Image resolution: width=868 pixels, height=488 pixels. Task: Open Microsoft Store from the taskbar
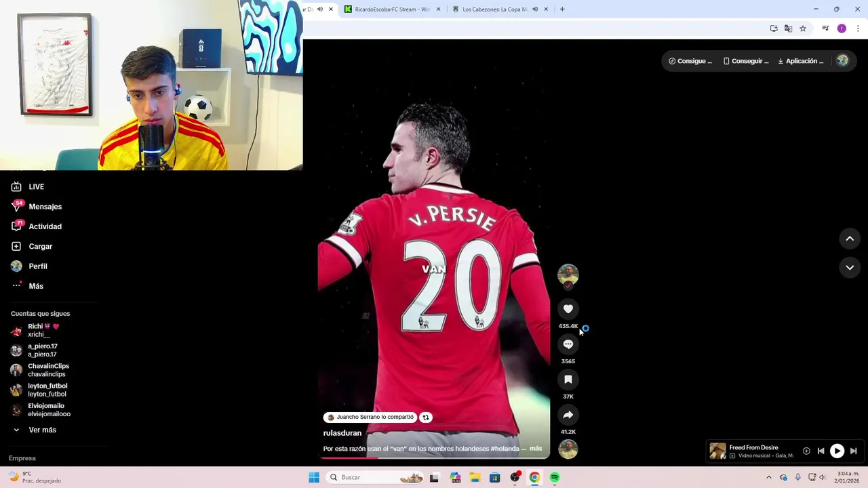point(494,477)
